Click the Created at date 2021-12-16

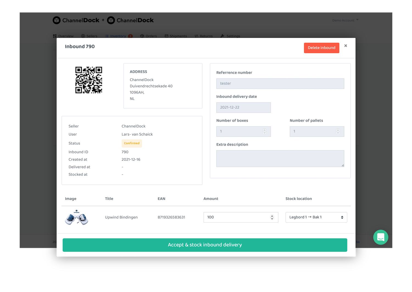131,159
